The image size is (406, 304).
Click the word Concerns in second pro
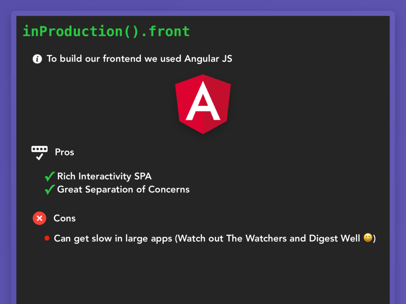coord(169,190)
